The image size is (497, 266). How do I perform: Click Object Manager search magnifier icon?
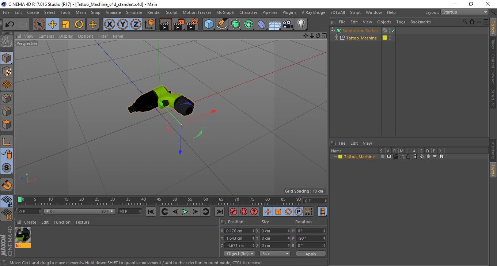coord(465,22)
